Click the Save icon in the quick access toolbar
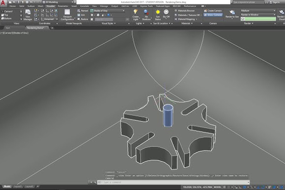The height and width of the screenshot is (190, 285). point(18,2)
